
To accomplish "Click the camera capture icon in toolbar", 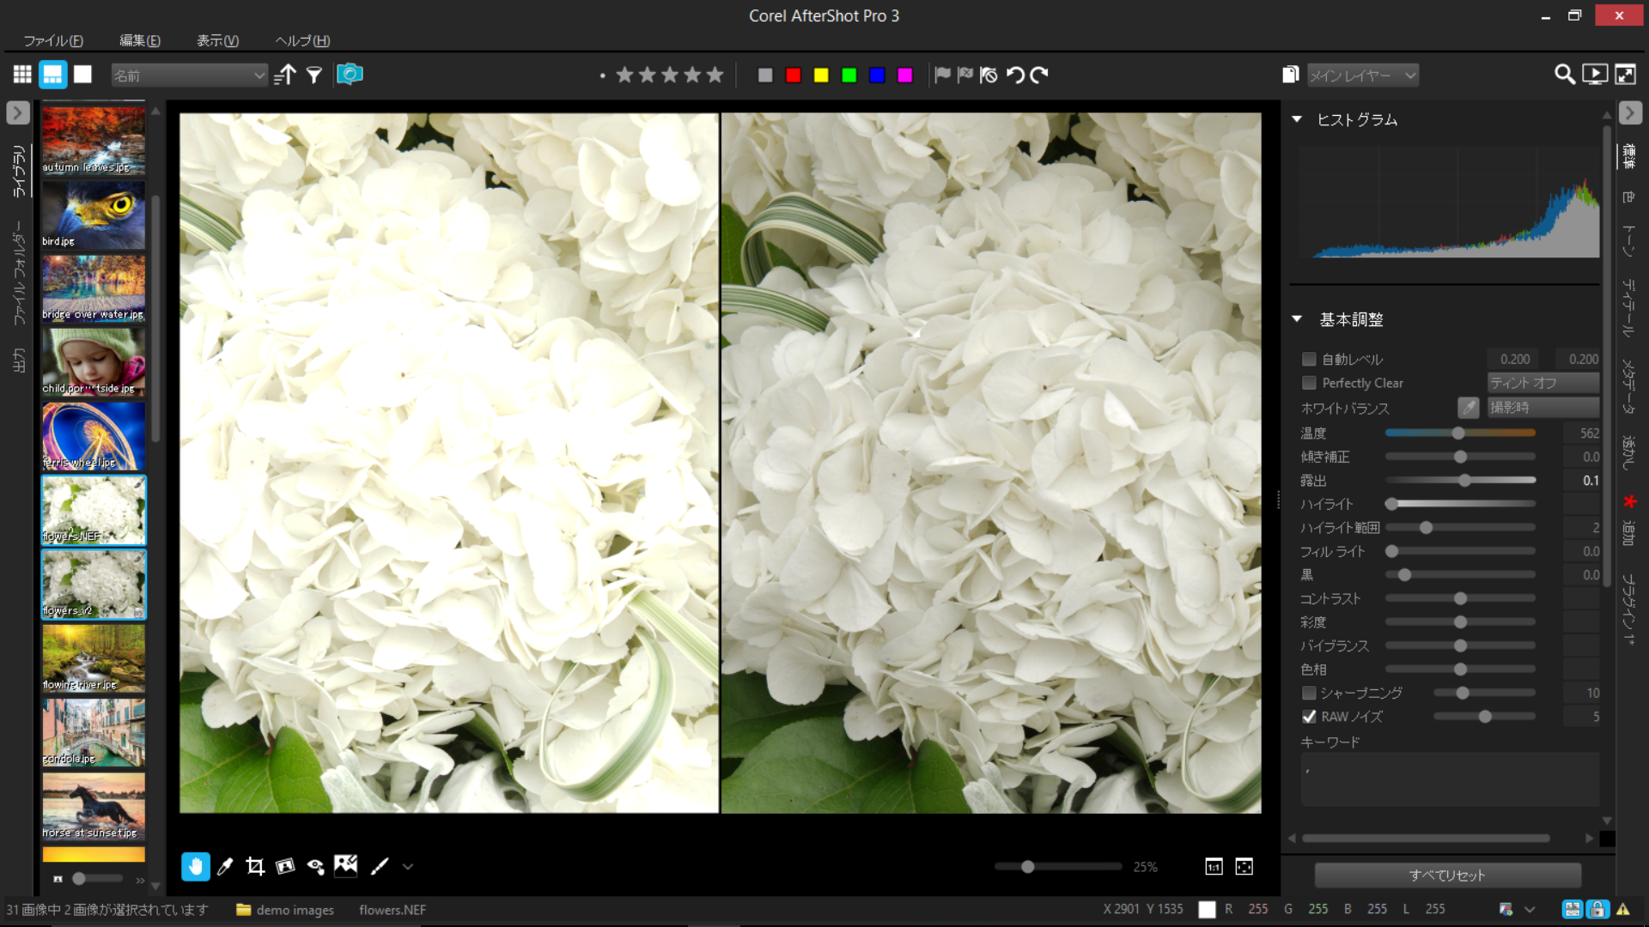I will coord(350,75).
